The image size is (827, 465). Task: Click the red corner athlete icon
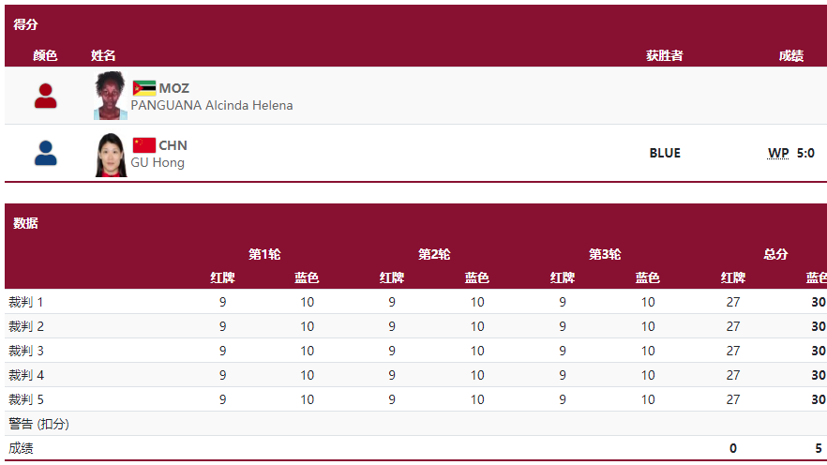45,96
